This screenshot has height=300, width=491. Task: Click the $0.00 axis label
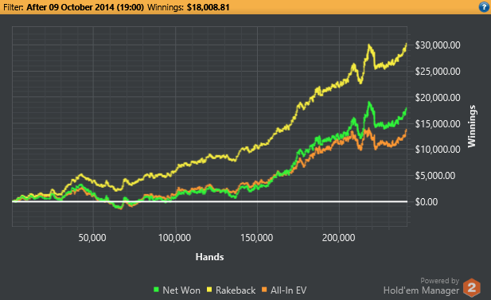click(x=427, y=202)
